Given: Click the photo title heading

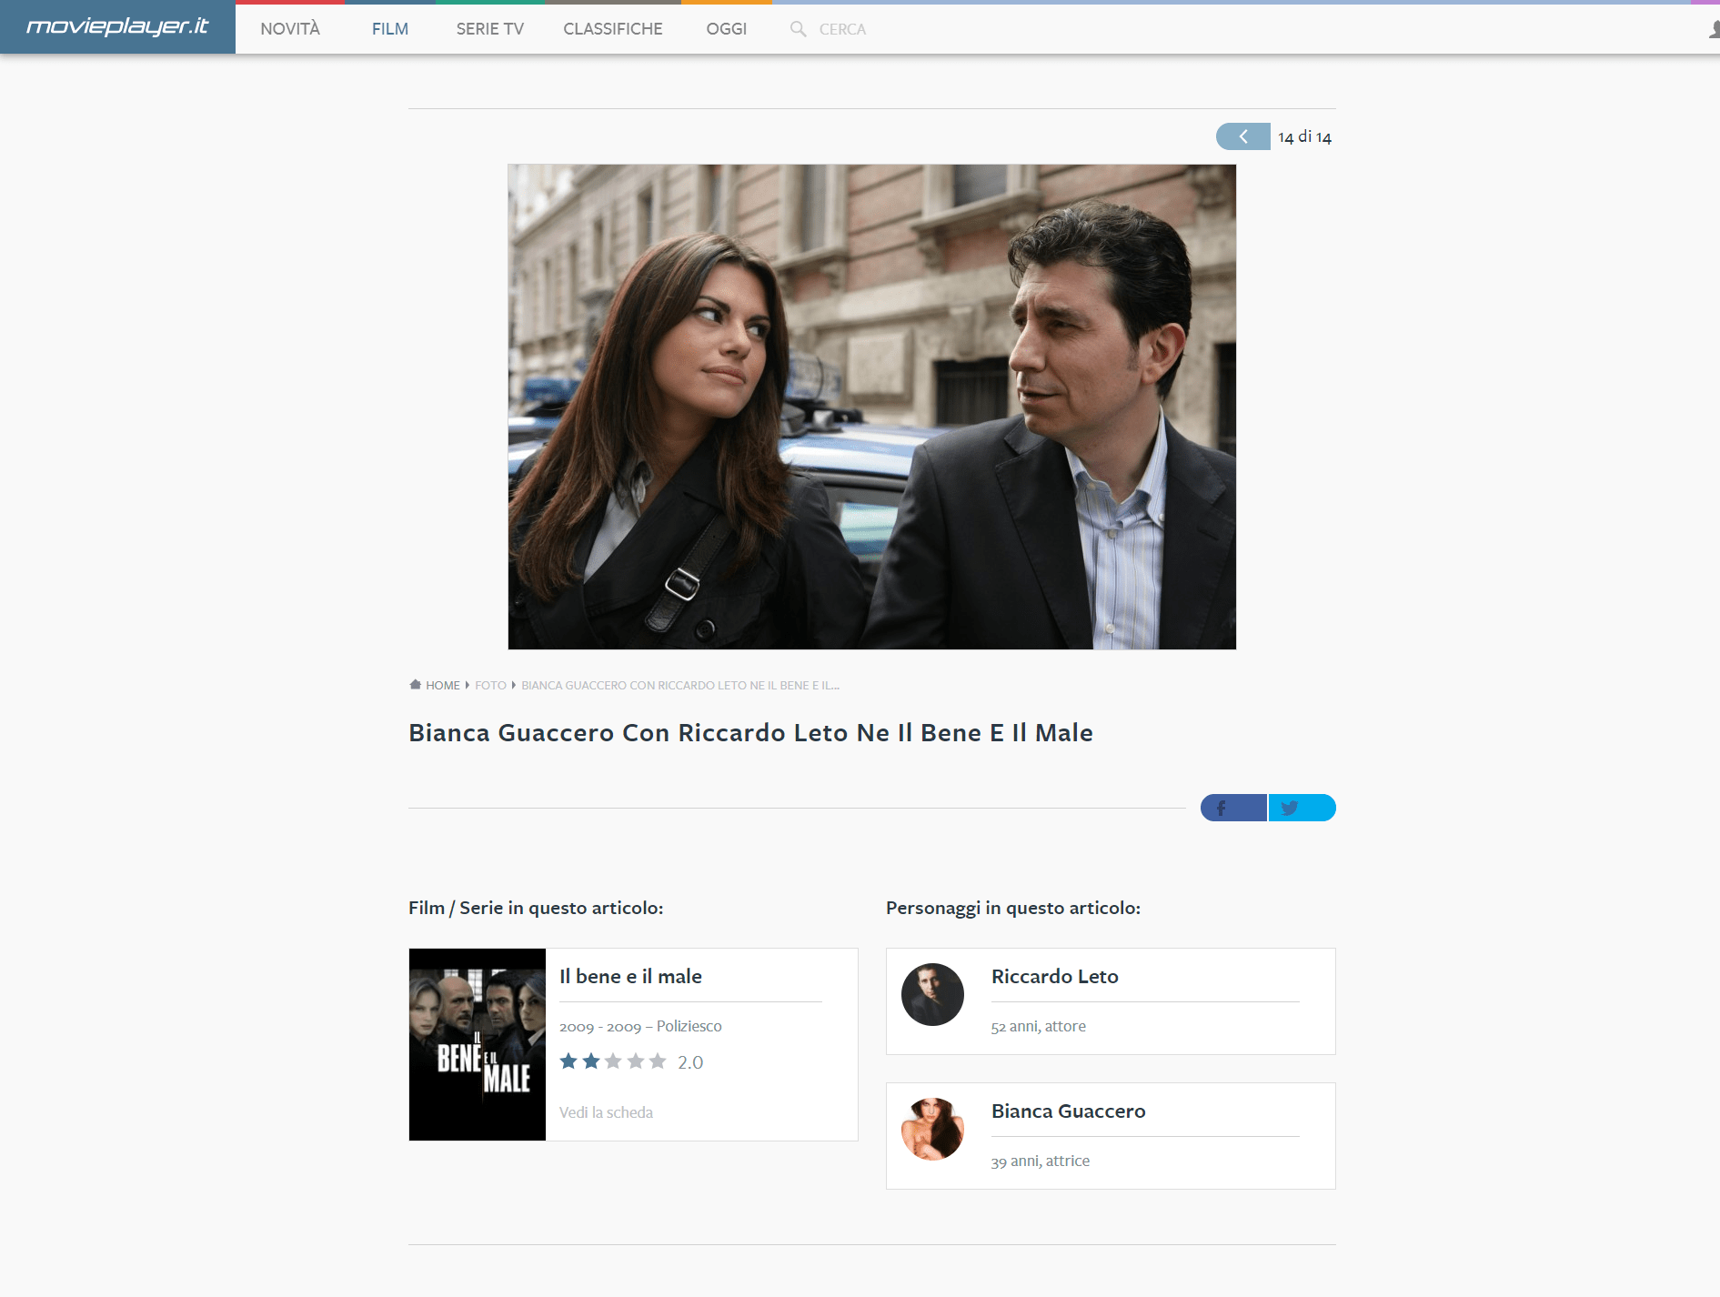Looking at the screenshot, I should [x=750, y=732].
